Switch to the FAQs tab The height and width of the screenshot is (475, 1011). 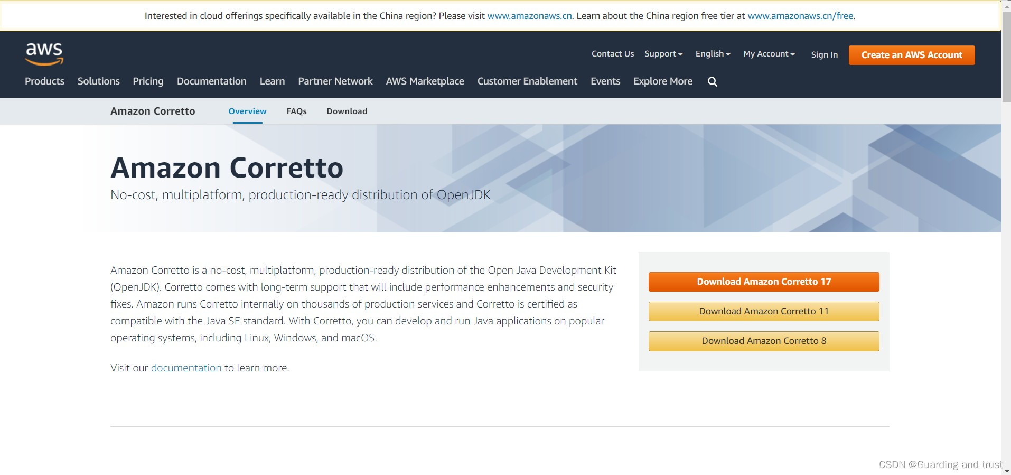click(x=296, y=111)
